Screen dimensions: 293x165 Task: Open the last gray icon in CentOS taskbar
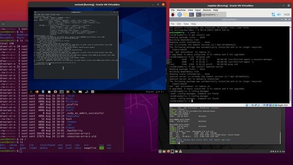tap(92, 92)
